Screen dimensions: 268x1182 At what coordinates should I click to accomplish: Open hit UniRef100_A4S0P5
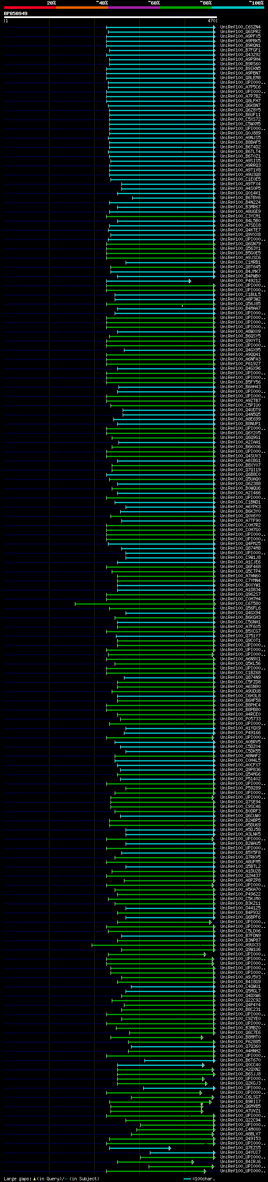(240, 189)
